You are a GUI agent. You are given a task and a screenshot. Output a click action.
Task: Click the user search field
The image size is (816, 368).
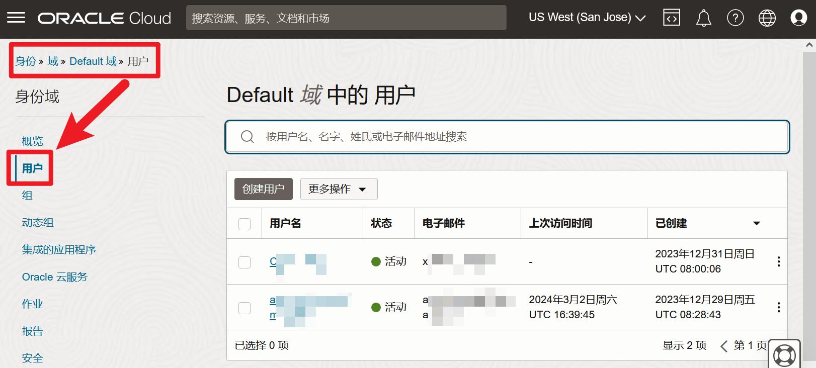pos(507,137)
